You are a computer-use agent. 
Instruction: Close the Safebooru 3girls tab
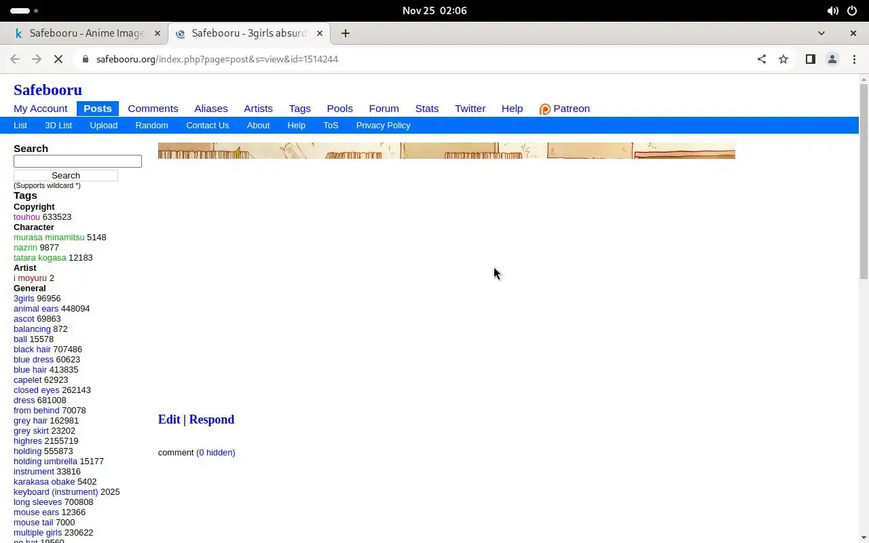point(320,33)
